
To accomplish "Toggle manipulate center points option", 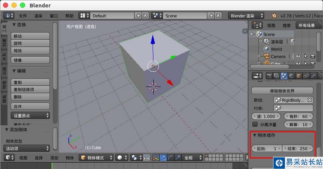I will [146, 158].
